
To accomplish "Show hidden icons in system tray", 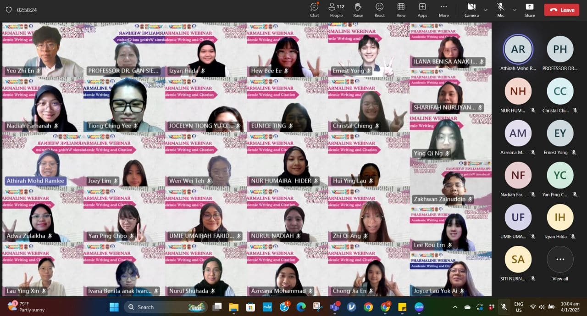I will click(455, 307).
